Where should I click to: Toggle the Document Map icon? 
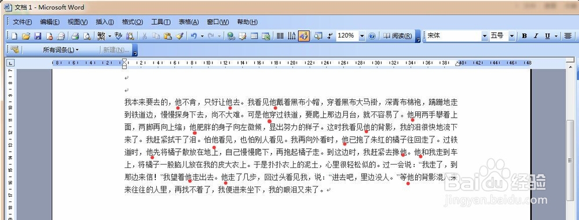pos(318,36)
